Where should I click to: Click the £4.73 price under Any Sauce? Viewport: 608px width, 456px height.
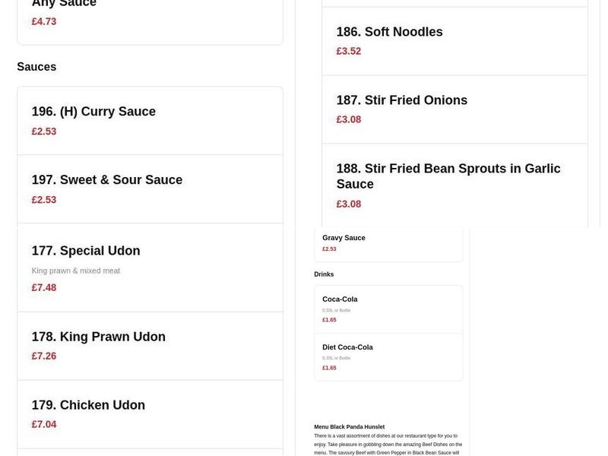tap(44, 21)
